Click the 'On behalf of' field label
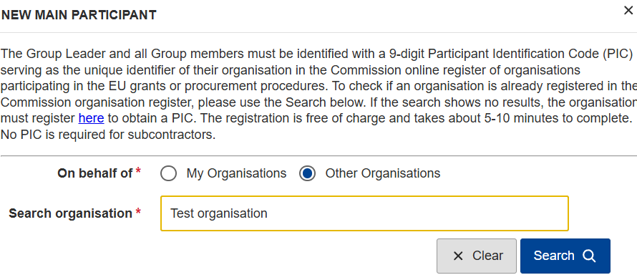Image resolution: width=637 pixels, height=275 pixels. click(95, 173)
